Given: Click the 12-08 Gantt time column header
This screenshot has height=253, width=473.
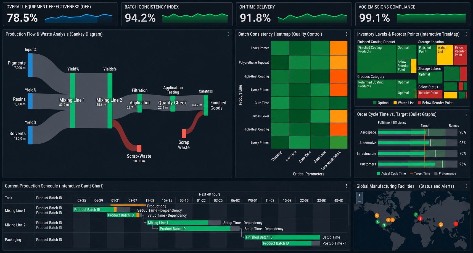Looking at the screenshot, I should point(150,200).
